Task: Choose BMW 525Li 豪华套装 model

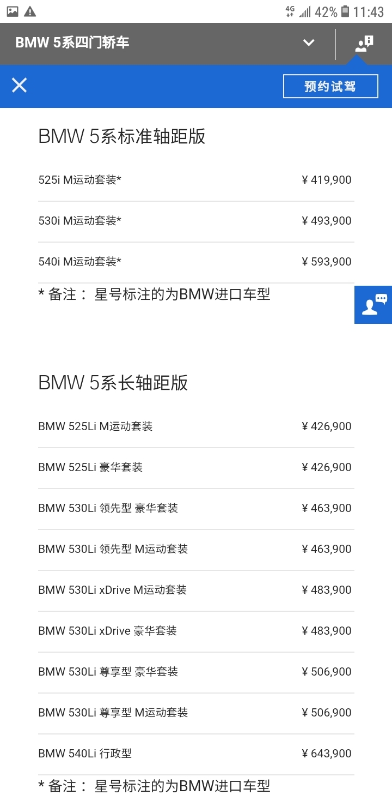Action: pos(196,468)
